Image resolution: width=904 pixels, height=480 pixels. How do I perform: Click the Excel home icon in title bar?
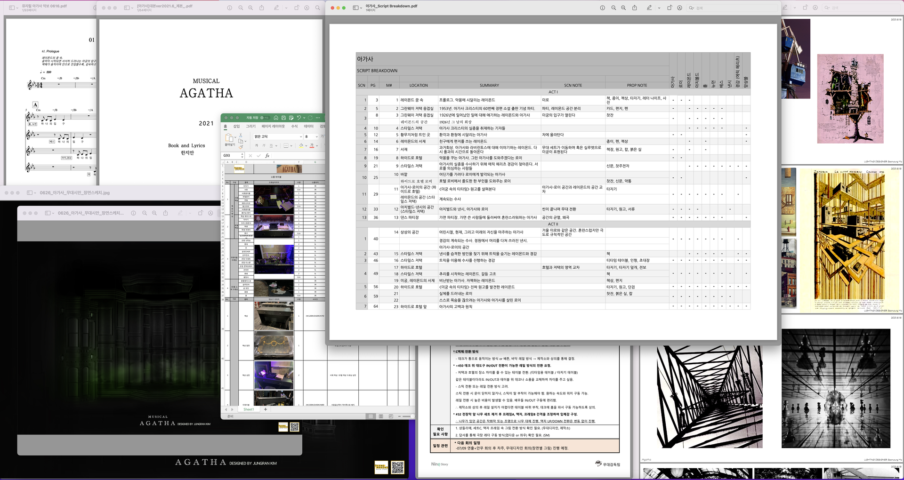[276, 118]
